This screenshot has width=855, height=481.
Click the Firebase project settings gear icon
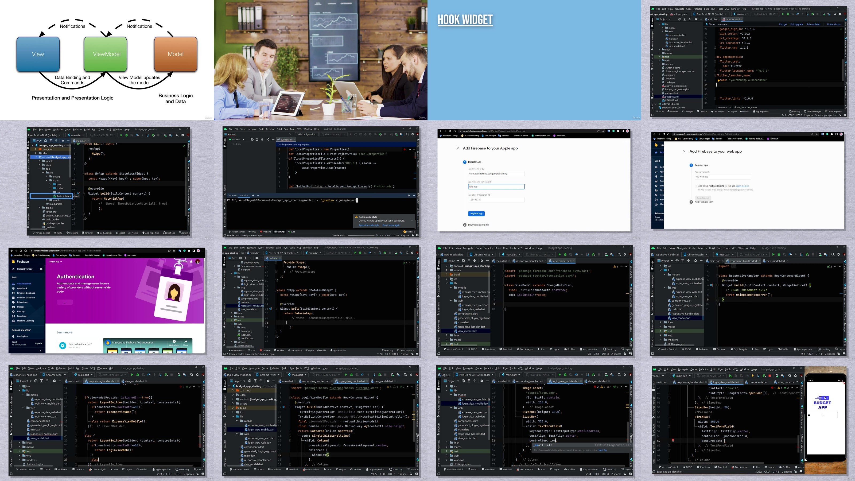pyautogui.click(x=41, y=269)
